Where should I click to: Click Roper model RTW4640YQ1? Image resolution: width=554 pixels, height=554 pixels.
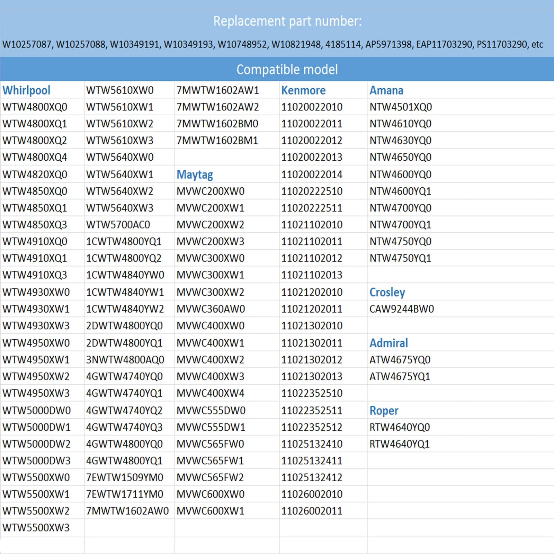coord(400,444)
